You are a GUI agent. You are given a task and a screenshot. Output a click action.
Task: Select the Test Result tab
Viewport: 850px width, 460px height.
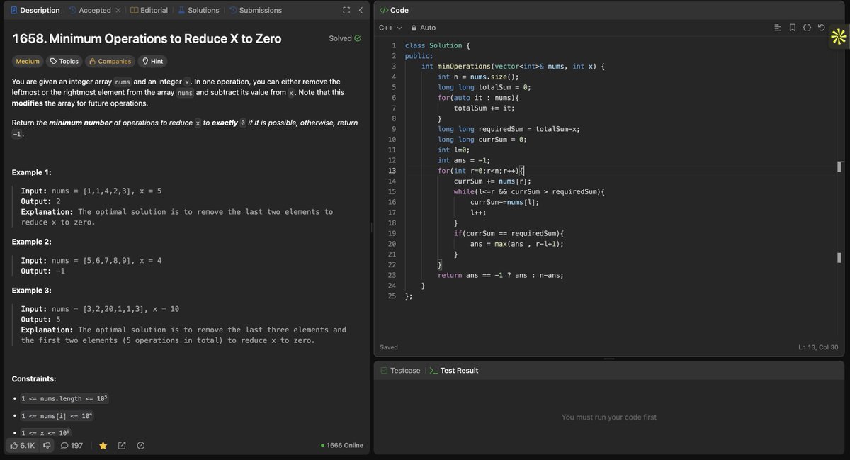coord(454,370)
